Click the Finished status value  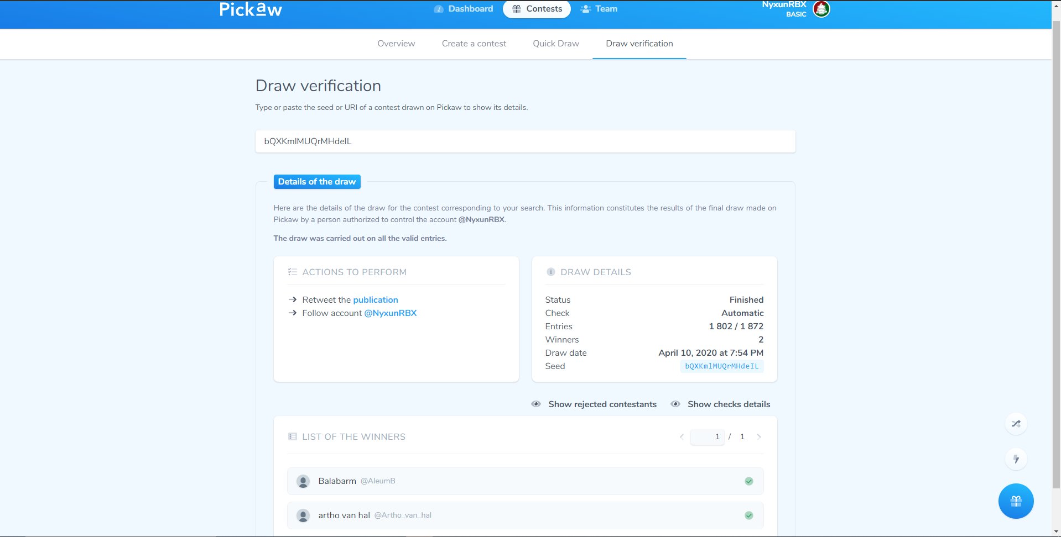coord(746,300)
